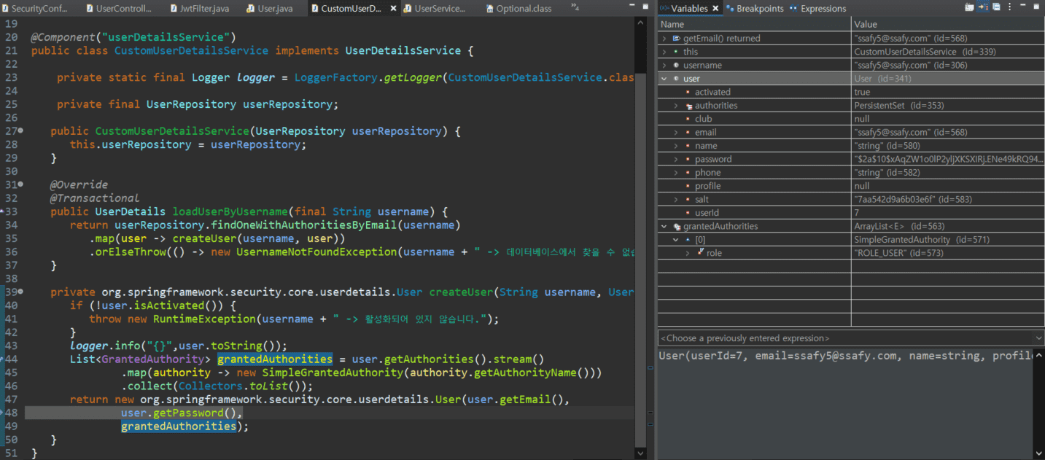The height and width of the screenshot is (460, 1045).
Task: Show the hidden editor tabs overflow list
Action: coord(575,8)
